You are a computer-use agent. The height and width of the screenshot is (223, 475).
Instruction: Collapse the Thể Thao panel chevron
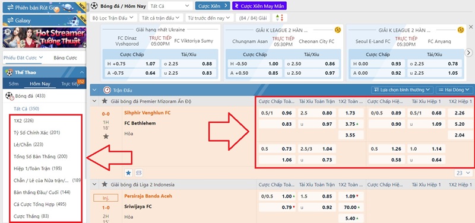click(x=81, y=72)
